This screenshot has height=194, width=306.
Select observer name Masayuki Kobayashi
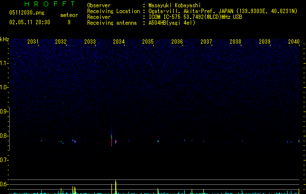coord(175,5)
